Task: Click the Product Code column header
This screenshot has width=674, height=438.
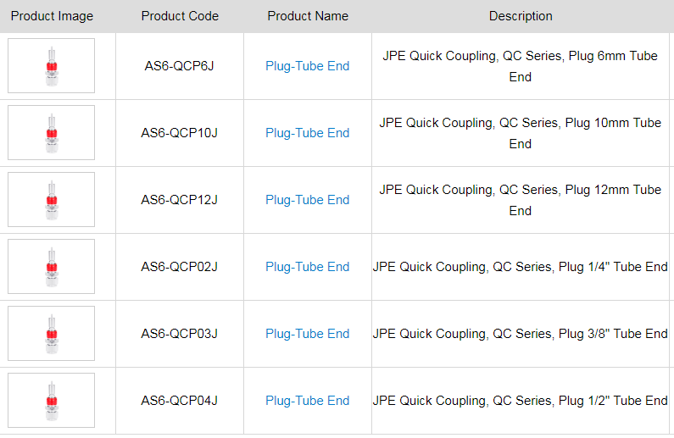Action: pos(180,16)
